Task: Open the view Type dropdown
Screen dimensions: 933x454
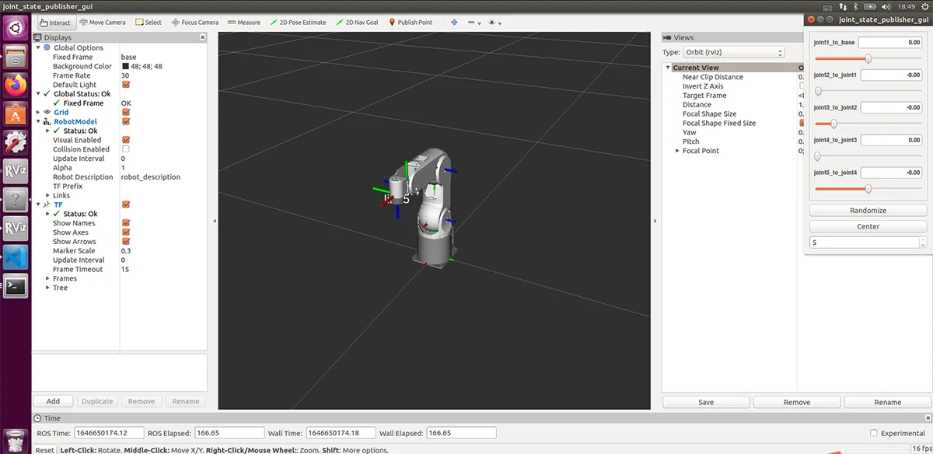Action: [x=733, y=52]
